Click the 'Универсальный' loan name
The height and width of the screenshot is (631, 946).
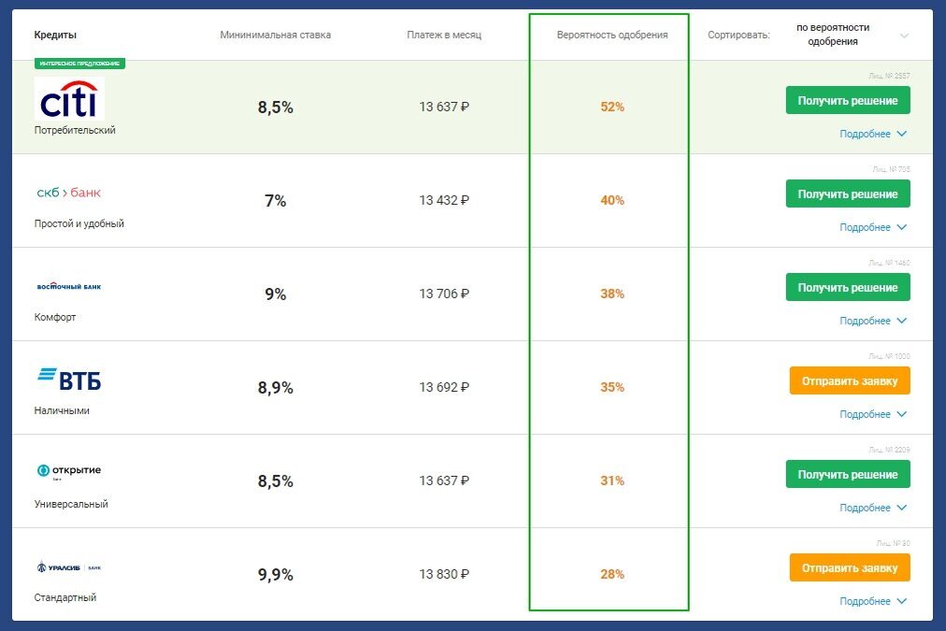click(71, 504)
